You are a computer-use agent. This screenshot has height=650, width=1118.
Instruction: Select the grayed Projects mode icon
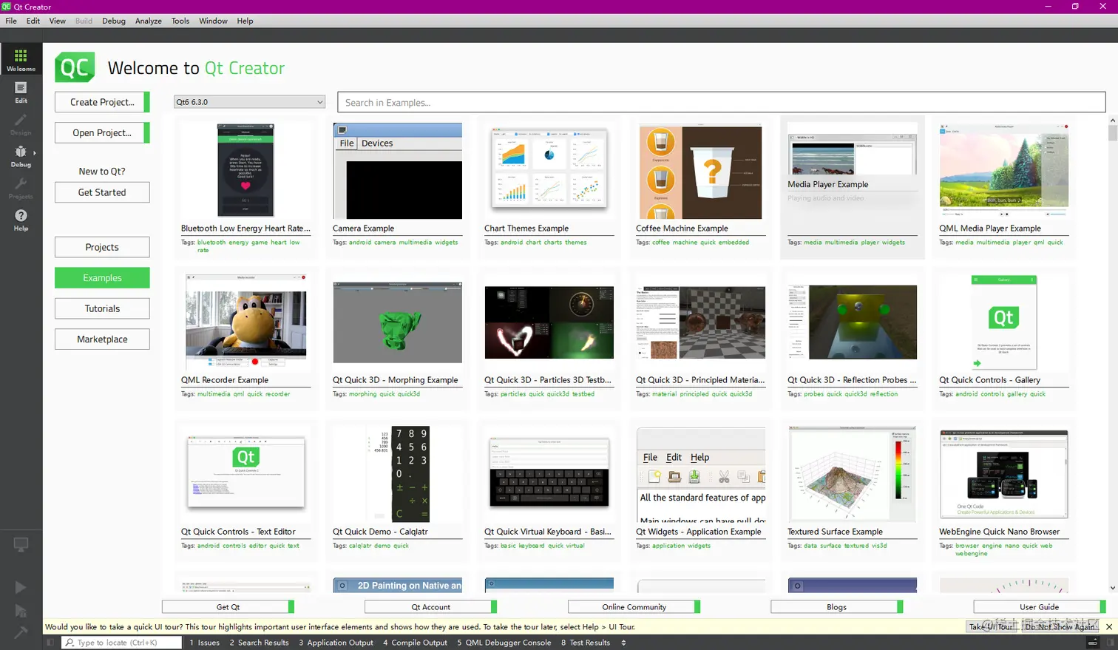21,188
